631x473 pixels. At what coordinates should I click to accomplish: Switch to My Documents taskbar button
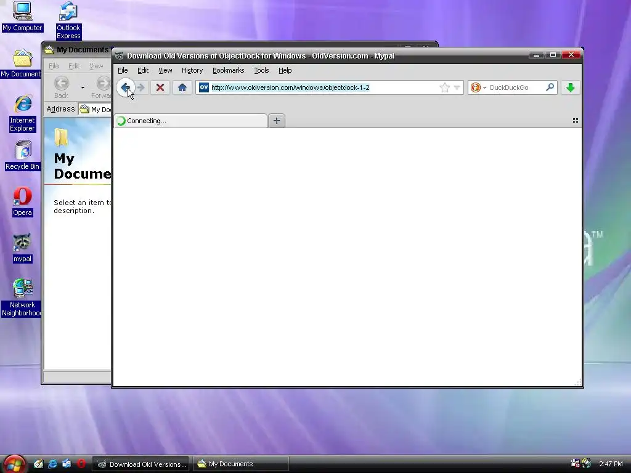click(241, 464)
